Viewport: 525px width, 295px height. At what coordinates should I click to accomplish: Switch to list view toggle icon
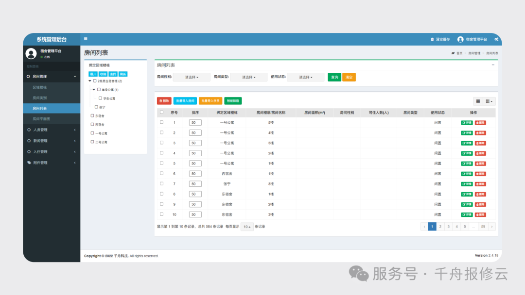click(x=478, y=101)
